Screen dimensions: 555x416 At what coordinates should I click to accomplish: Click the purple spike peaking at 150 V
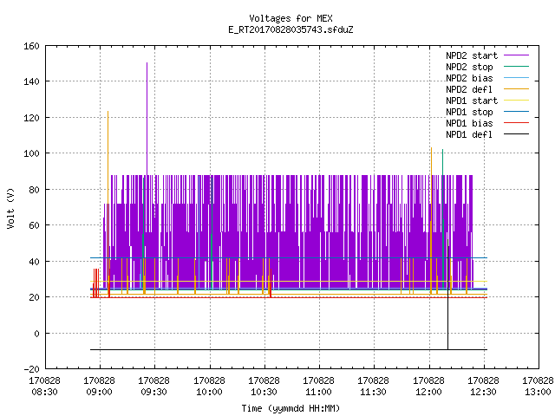pos(147,117)
